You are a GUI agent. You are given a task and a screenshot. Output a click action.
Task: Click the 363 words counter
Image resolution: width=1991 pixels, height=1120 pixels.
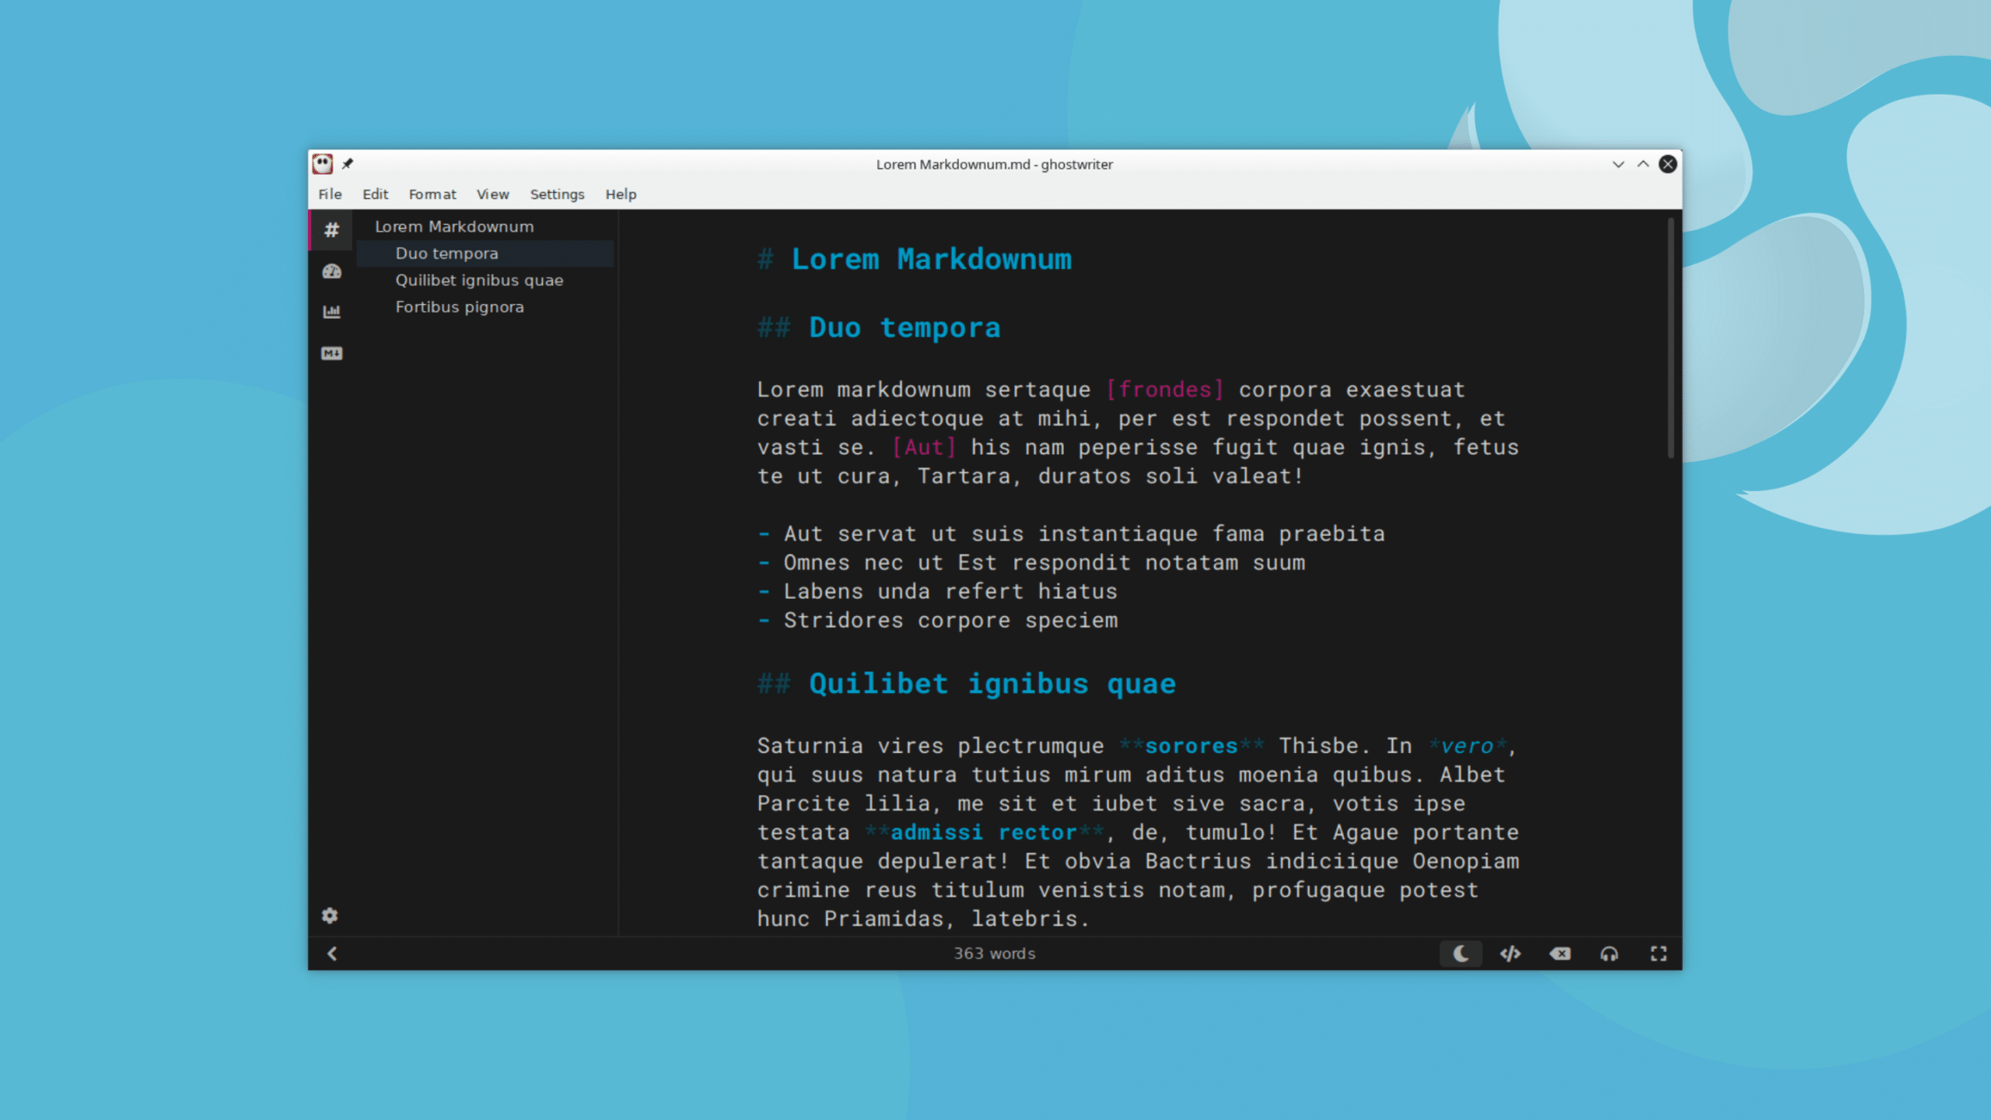coord(995,954)
